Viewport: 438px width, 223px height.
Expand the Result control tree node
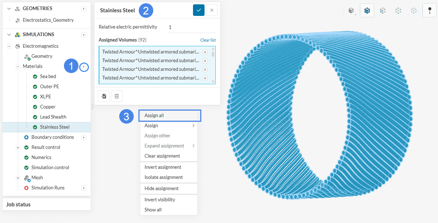tap(18, 147)
